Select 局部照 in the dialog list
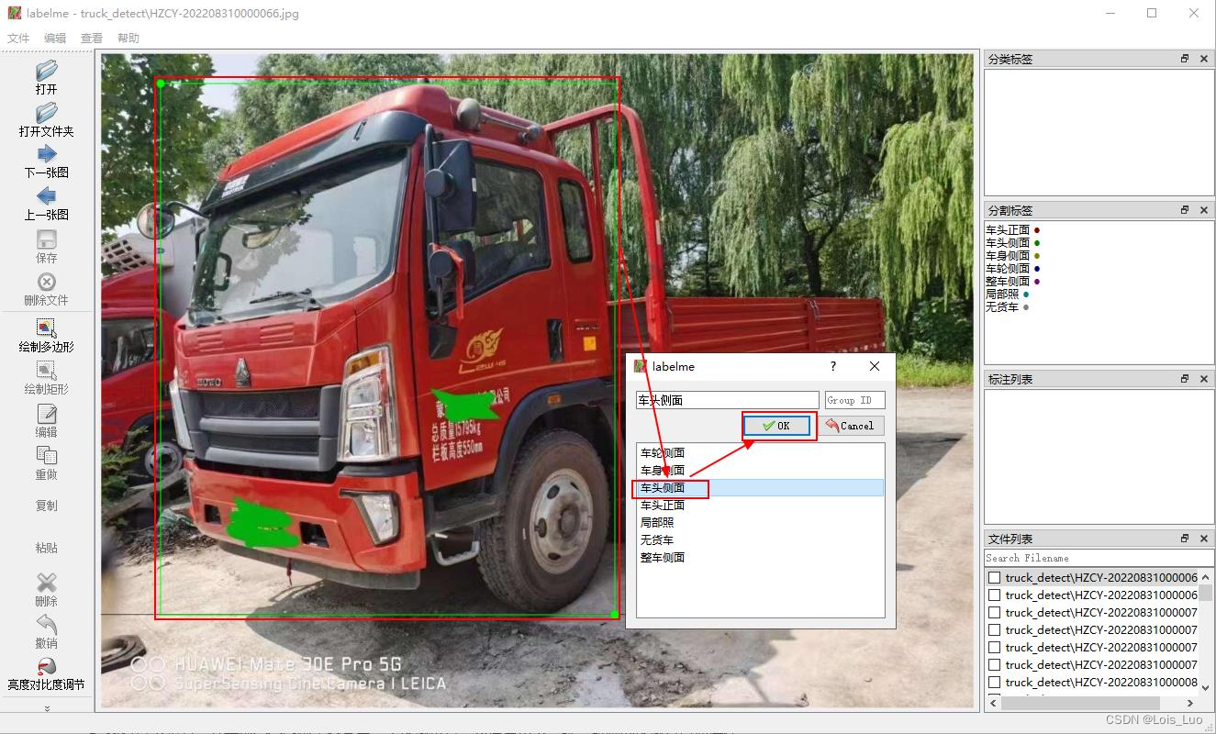The width and height of the screenshot is (1216, 734). [x=760, y=522]
